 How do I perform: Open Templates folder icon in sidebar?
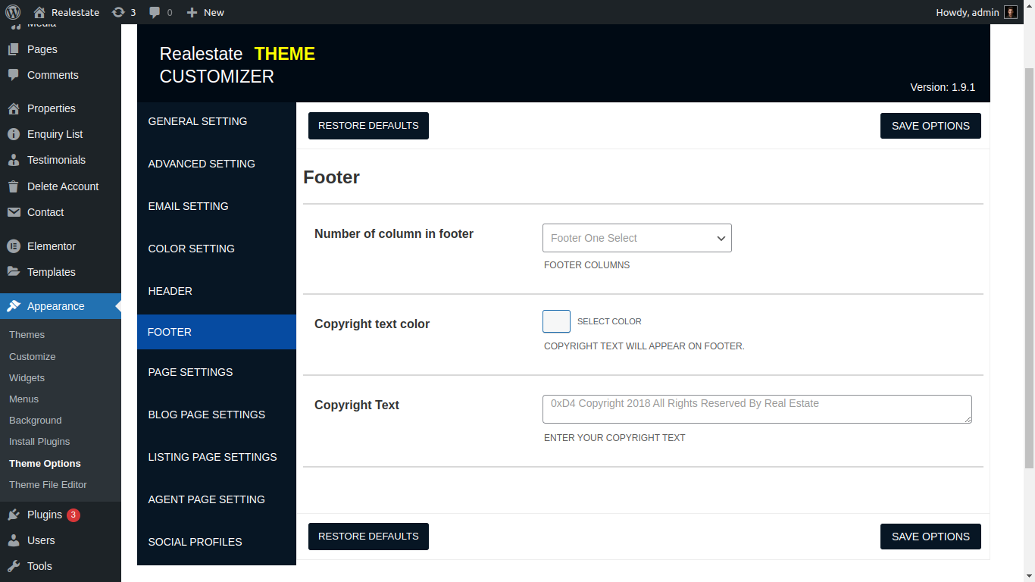point(14,272)
